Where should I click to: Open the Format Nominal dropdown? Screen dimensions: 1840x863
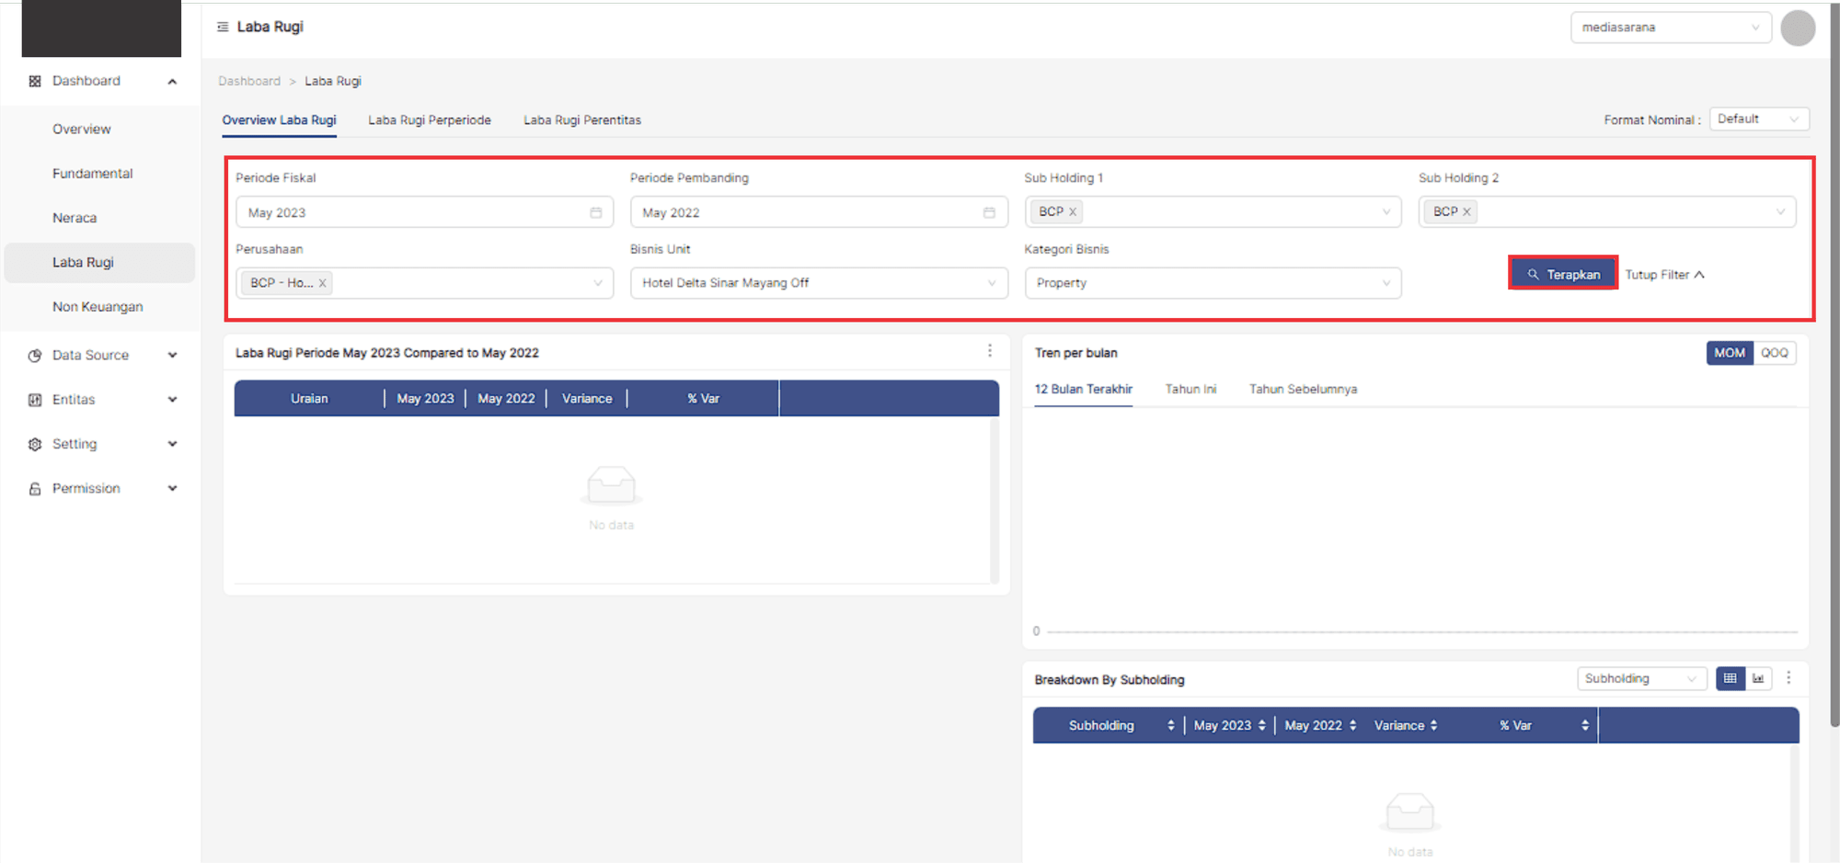coord(1758,119)
